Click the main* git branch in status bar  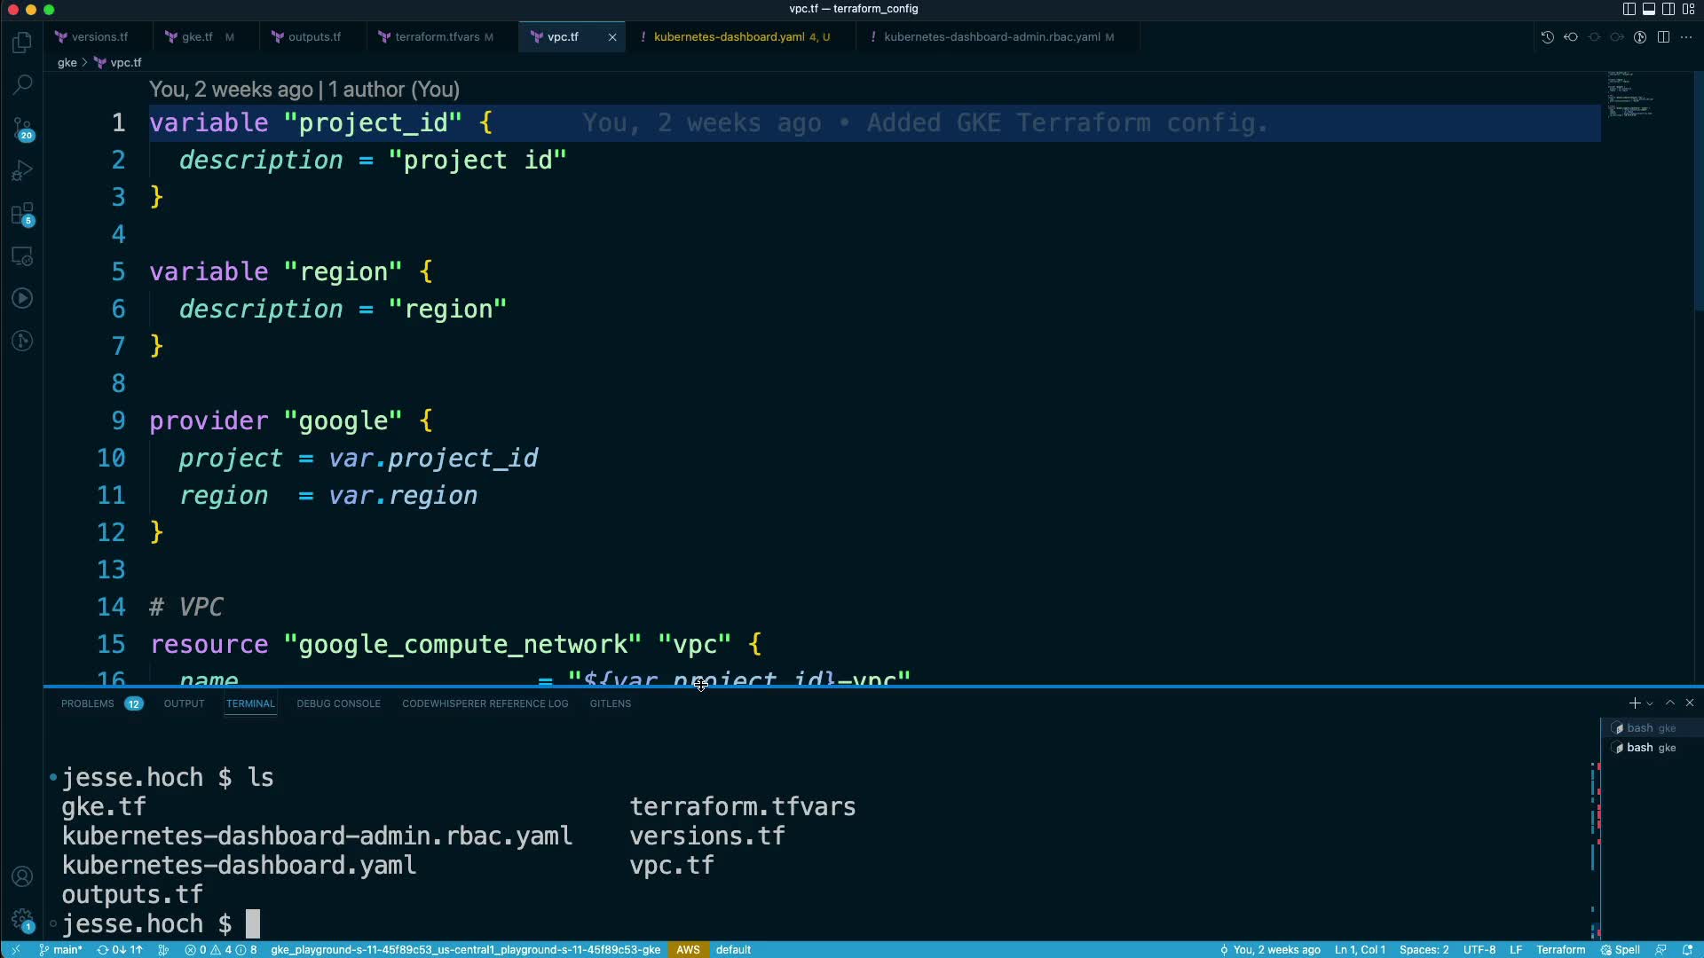coord(61,949)
